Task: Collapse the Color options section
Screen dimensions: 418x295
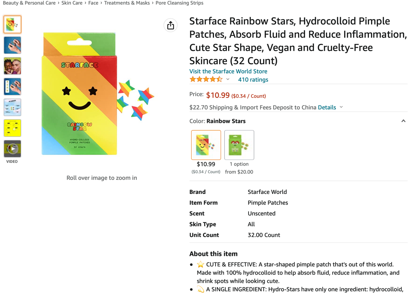Action: 403,121
